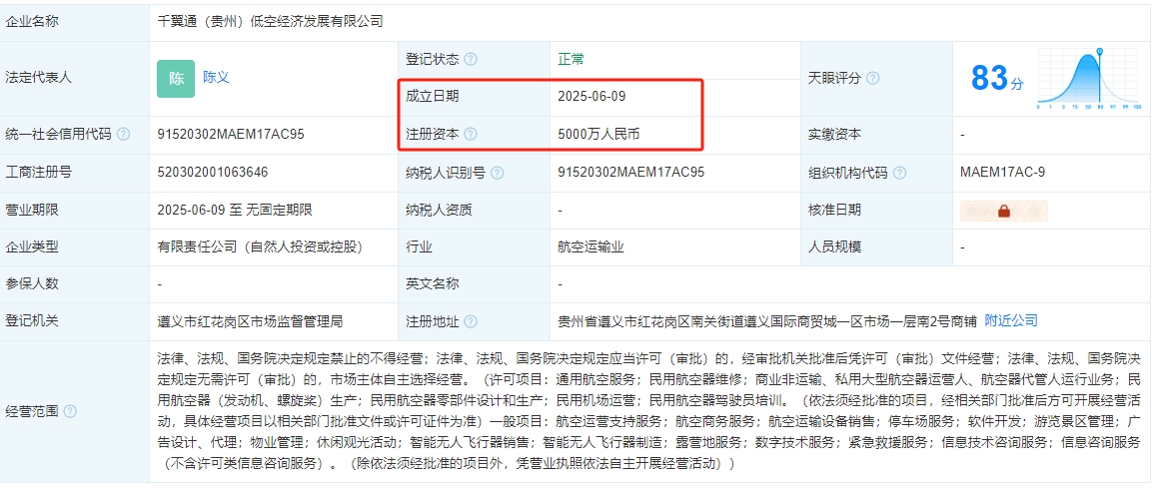Click the 纳税人资质 label
This screenshot has height=489, width=1156.
click(439, 210)
